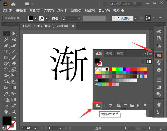
Task: Click the Delete Swatch trash icon
Action: pyautogui.click(x=145, y=106)
